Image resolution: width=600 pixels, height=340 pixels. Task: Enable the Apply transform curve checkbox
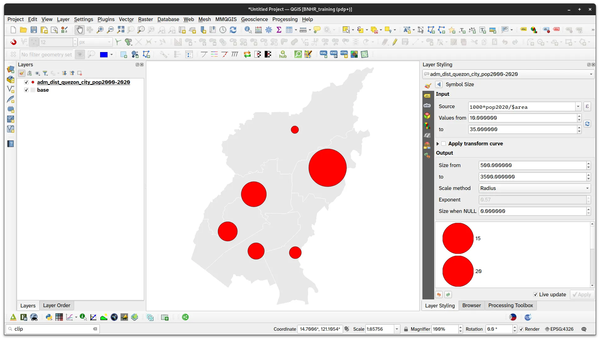pos(443,144)
